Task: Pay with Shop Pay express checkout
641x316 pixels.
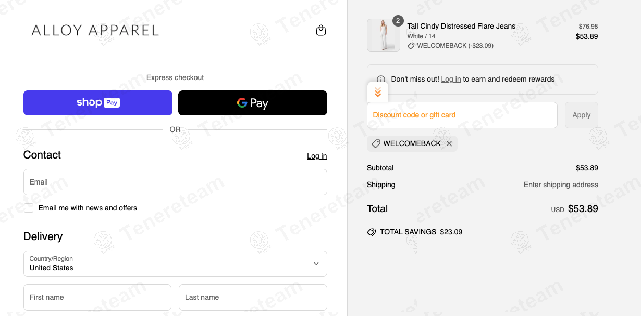Action: [98, 103]
